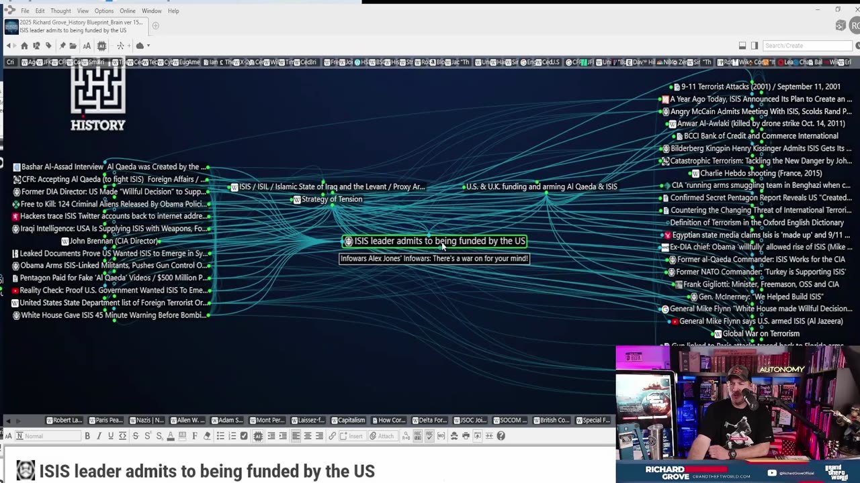Viewport: 860px width, 483px height.
Task: Open the Thought menu
Action: click(60, 11)
